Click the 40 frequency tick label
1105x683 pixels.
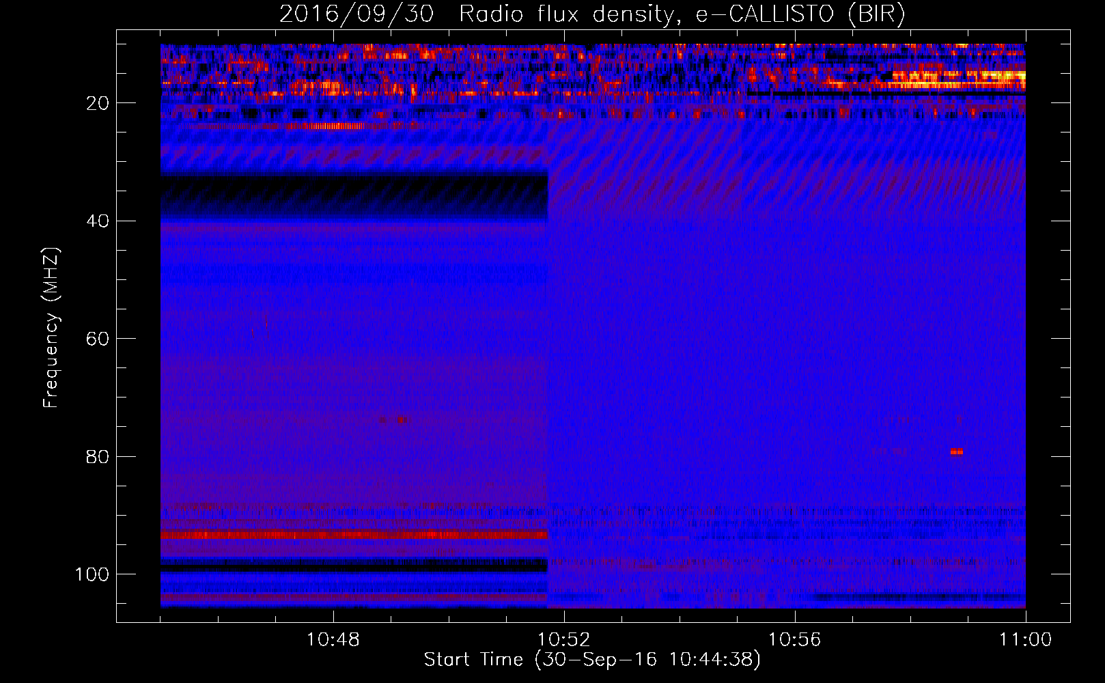click(x=98, y=221)
